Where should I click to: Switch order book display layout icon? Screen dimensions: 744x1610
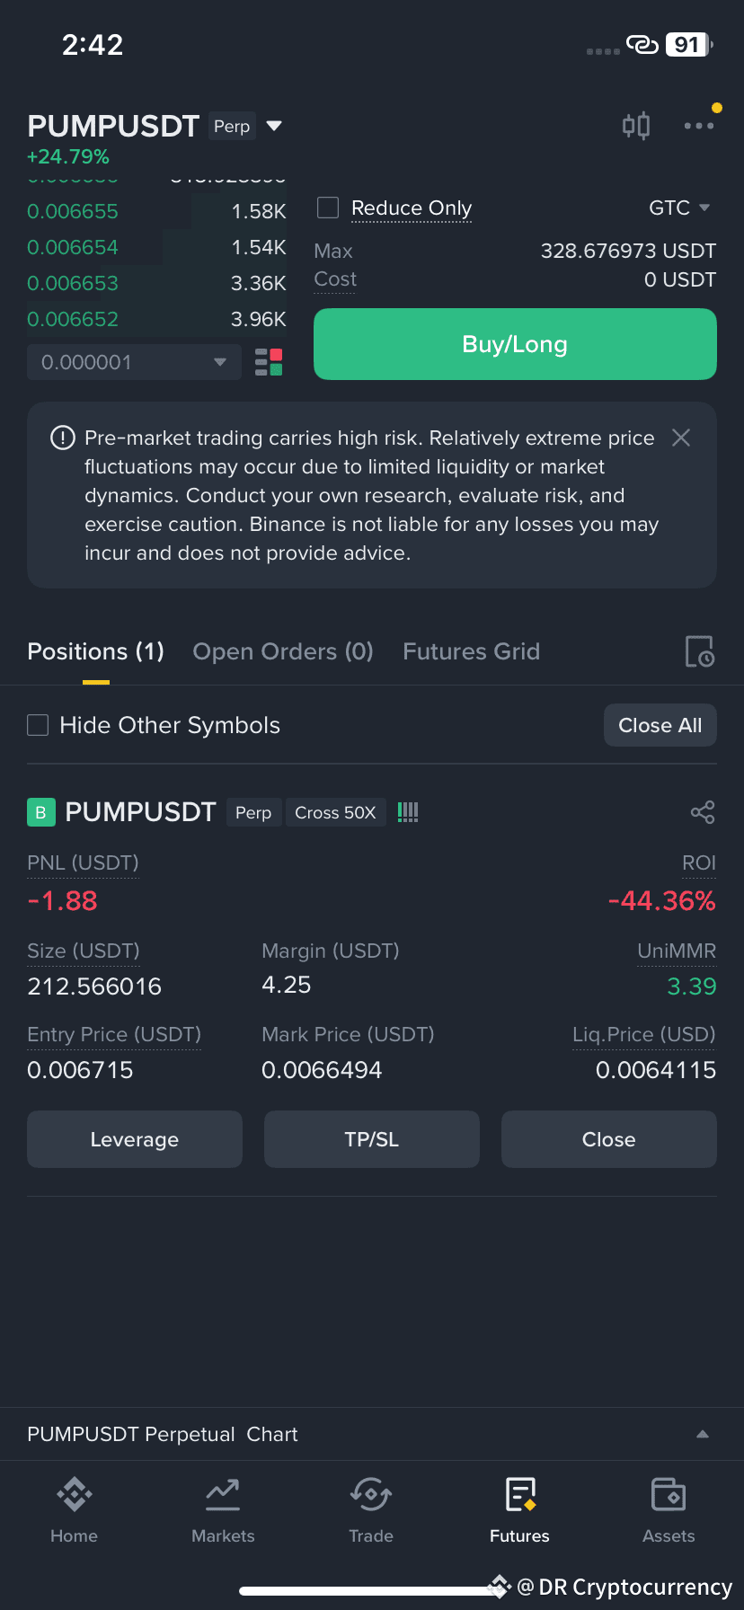click(x=269, y=362)
